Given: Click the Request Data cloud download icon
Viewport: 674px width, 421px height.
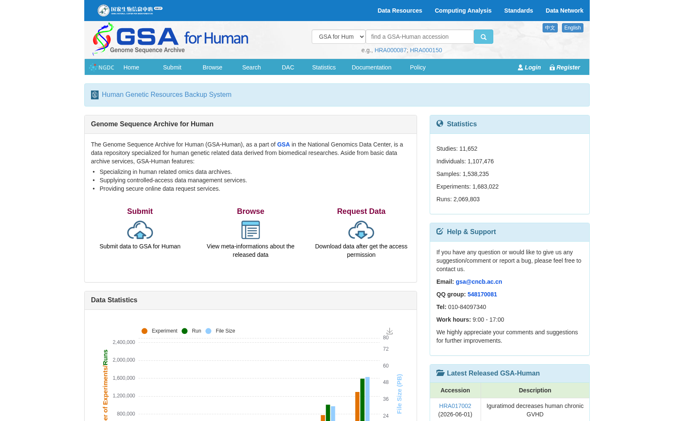Looking at the screenshot, I should pos(361,230).
